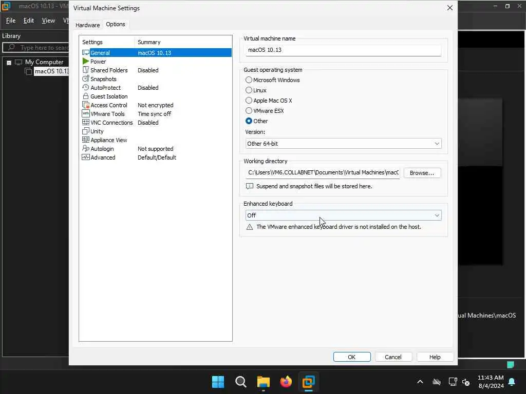Screen dimensions: 526x394
Task: Click 'Time sync off' summary text
Action: point(154,114)
